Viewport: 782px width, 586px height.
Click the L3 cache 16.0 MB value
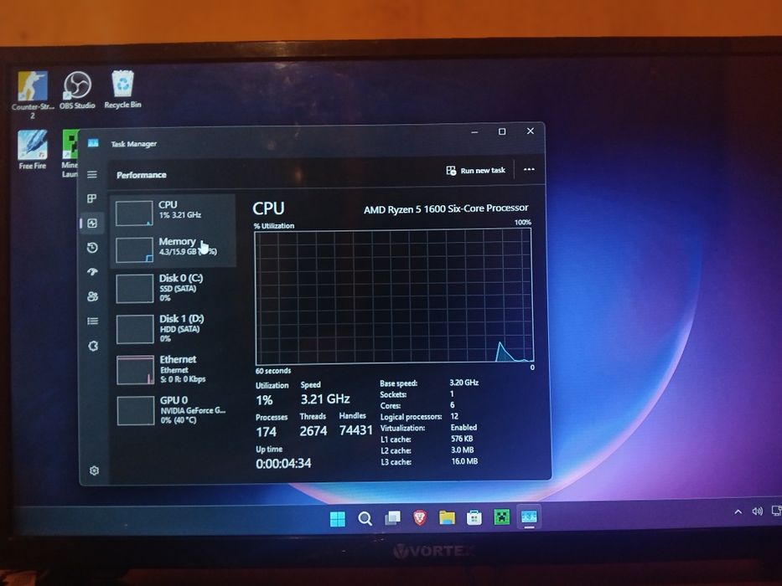(x=464, y=461)
